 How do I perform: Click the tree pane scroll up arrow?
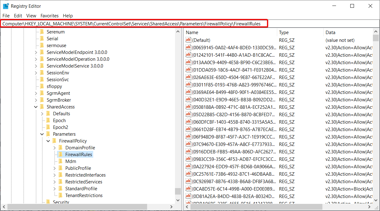178,32
